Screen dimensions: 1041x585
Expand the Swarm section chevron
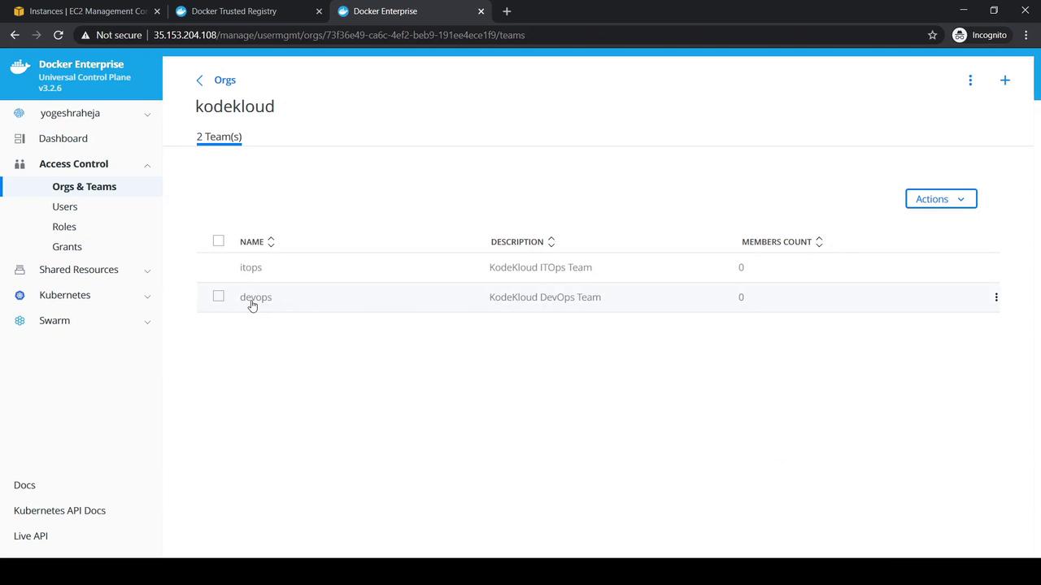pyautogui.click(x=147, y=322)
